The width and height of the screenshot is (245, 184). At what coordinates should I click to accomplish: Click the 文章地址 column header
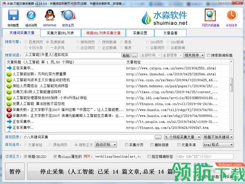point(173,62)
